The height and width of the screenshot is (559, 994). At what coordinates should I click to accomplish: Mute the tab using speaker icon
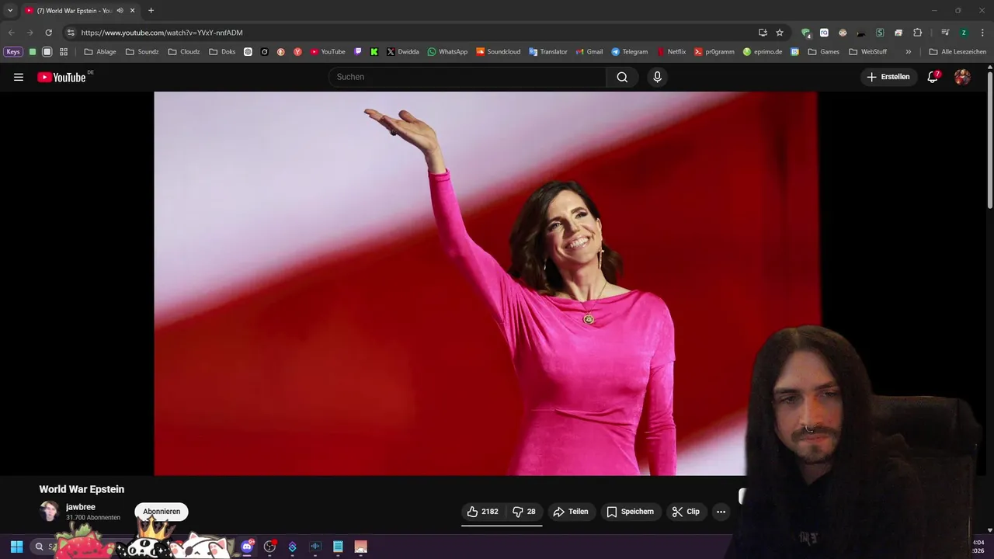[x=120, y=11]
